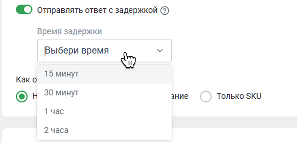Click the selected green radio button
The height and width of the screenshot is (143, 297).
(x=21, y=97)
